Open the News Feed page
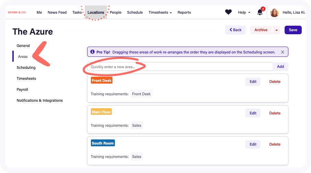 57,12
